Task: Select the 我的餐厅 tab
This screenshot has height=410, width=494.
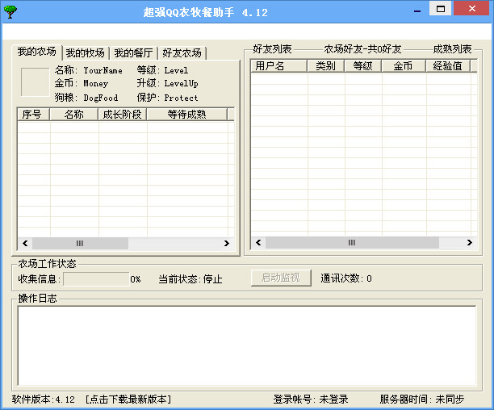Action: point(133,53)
